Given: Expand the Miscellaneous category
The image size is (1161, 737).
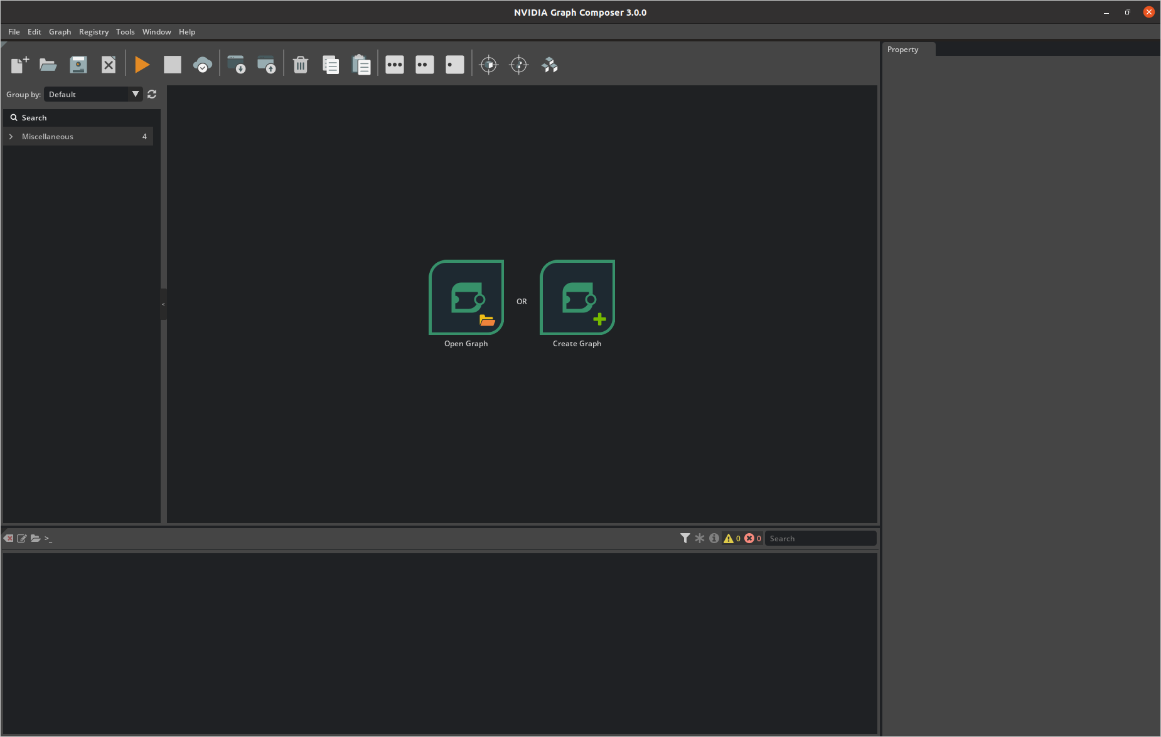Looking at the screenshot, I should 11,137.
